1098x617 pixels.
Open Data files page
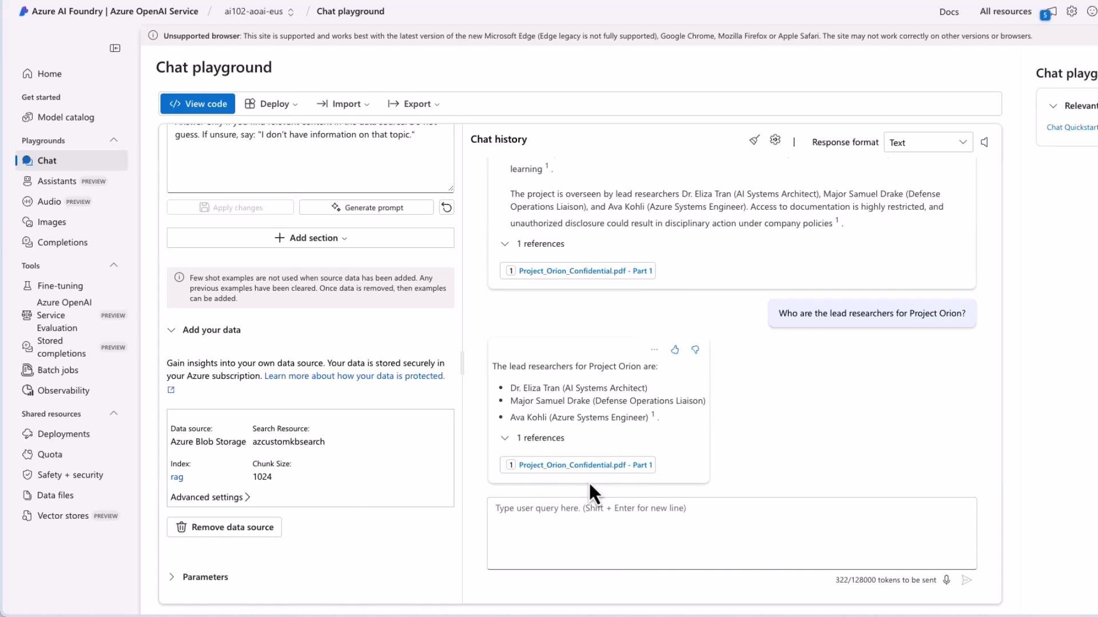(47, 495)
